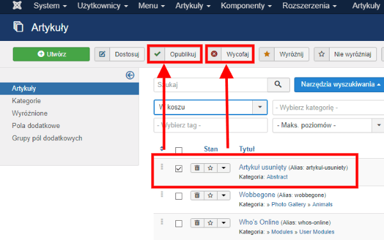Screen dimensions: 384x240
Task: Open the Photo Gallery category link
Action: click(x=289, y=204)
